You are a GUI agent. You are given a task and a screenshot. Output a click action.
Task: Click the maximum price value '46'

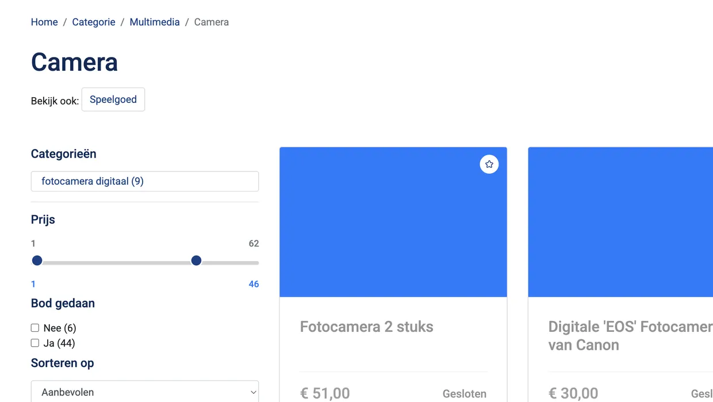254,284
